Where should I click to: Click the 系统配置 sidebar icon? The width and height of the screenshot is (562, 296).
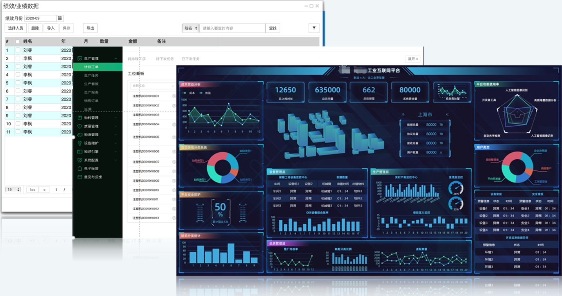(x=80, y=160)
